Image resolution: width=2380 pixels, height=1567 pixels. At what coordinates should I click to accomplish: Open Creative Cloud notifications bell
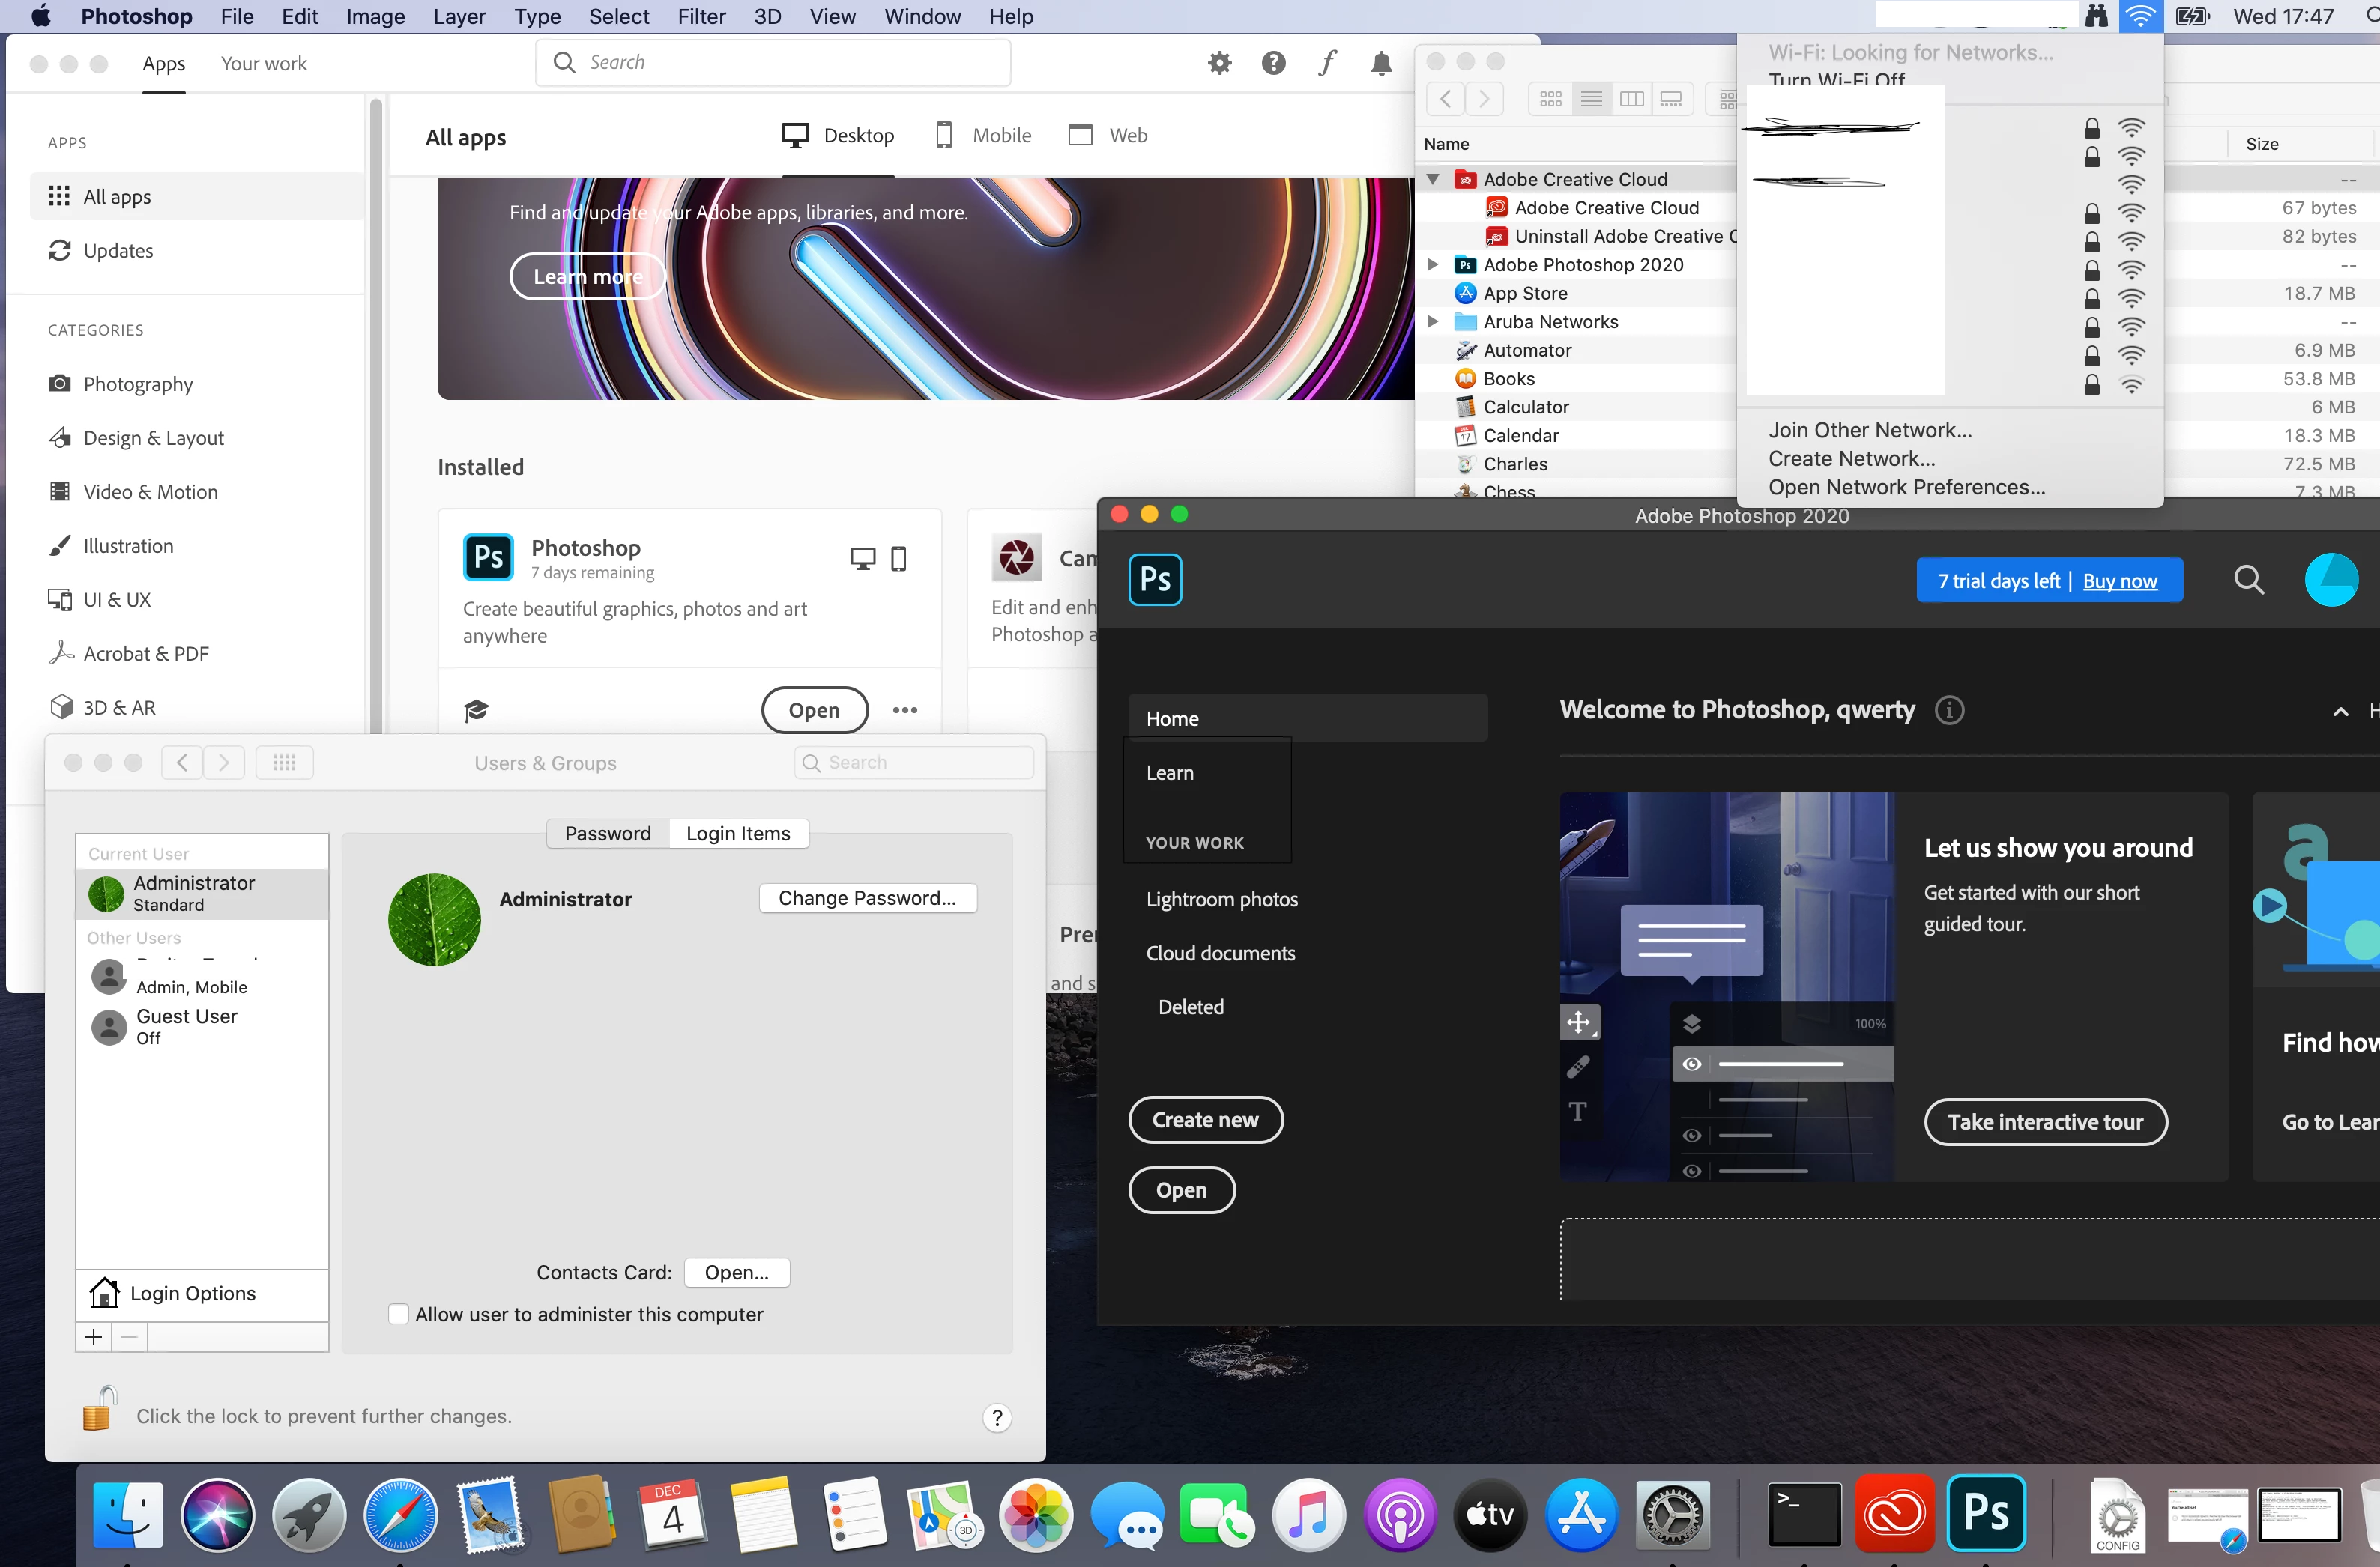click(1381, 63)
